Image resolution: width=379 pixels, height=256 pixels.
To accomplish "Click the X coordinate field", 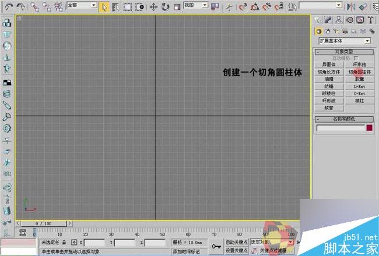I will tap(94, 243).
